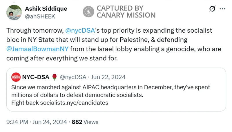Click the socialists.nyc/candidates text

(74, 103)
